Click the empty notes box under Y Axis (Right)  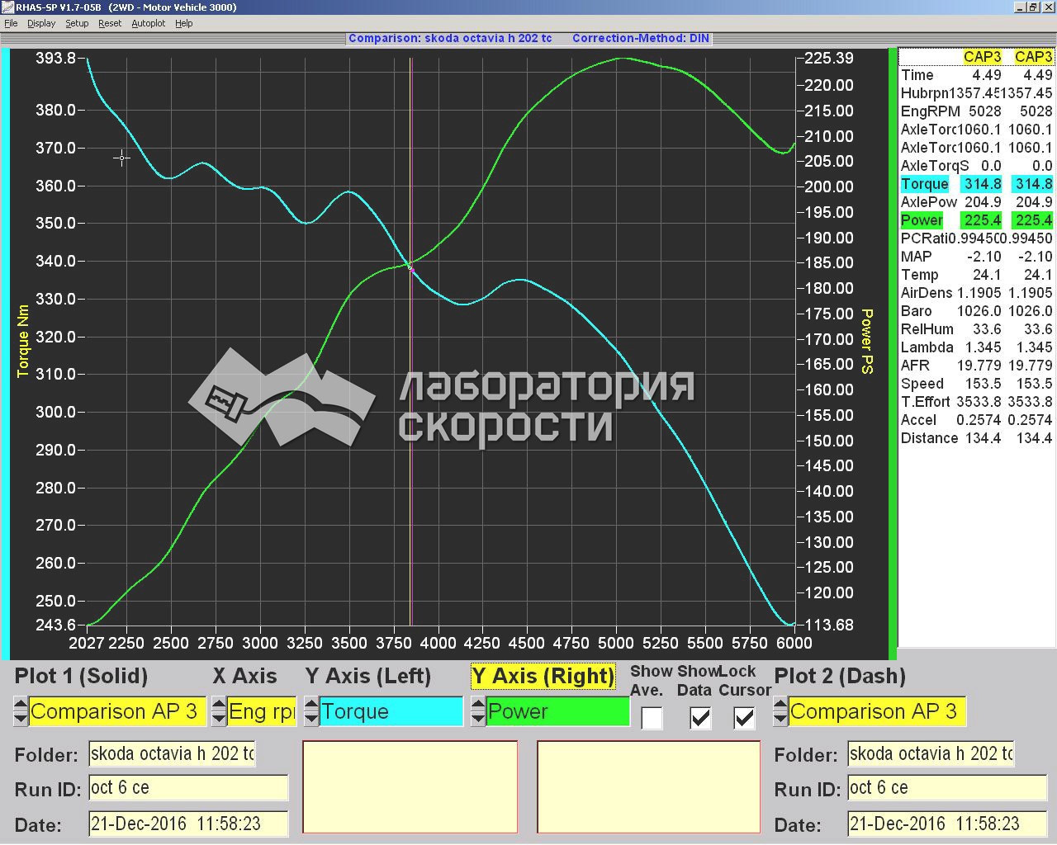(649, 787)
